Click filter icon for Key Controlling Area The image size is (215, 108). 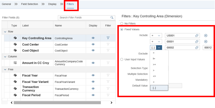108,38
